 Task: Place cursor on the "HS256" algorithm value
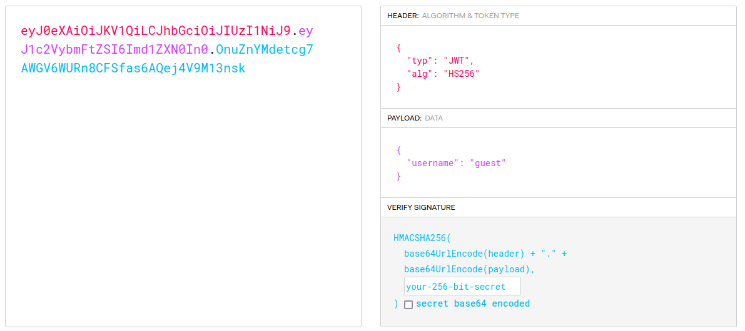click(462, 74)
